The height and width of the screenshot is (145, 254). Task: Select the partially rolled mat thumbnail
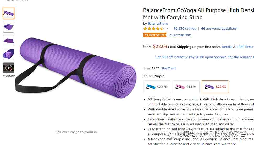coord(9,41)
